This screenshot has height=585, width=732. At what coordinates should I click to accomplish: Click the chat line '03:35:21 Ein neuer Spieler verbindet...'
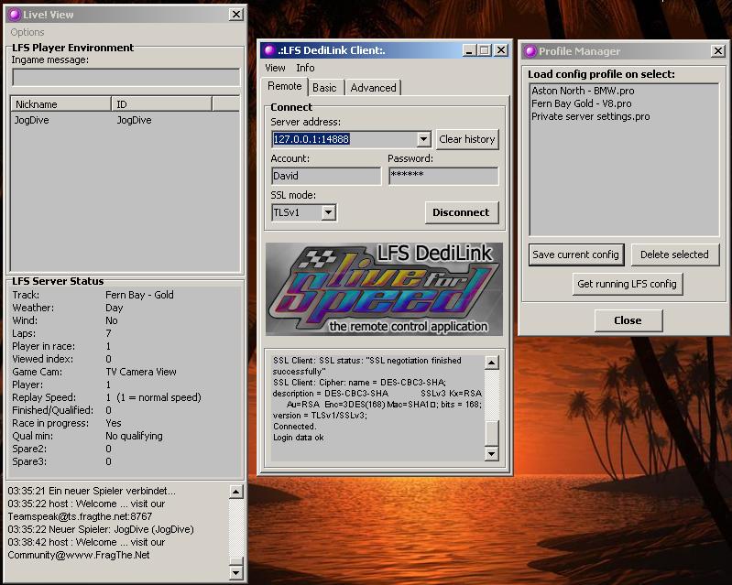(x=92, y=491)
